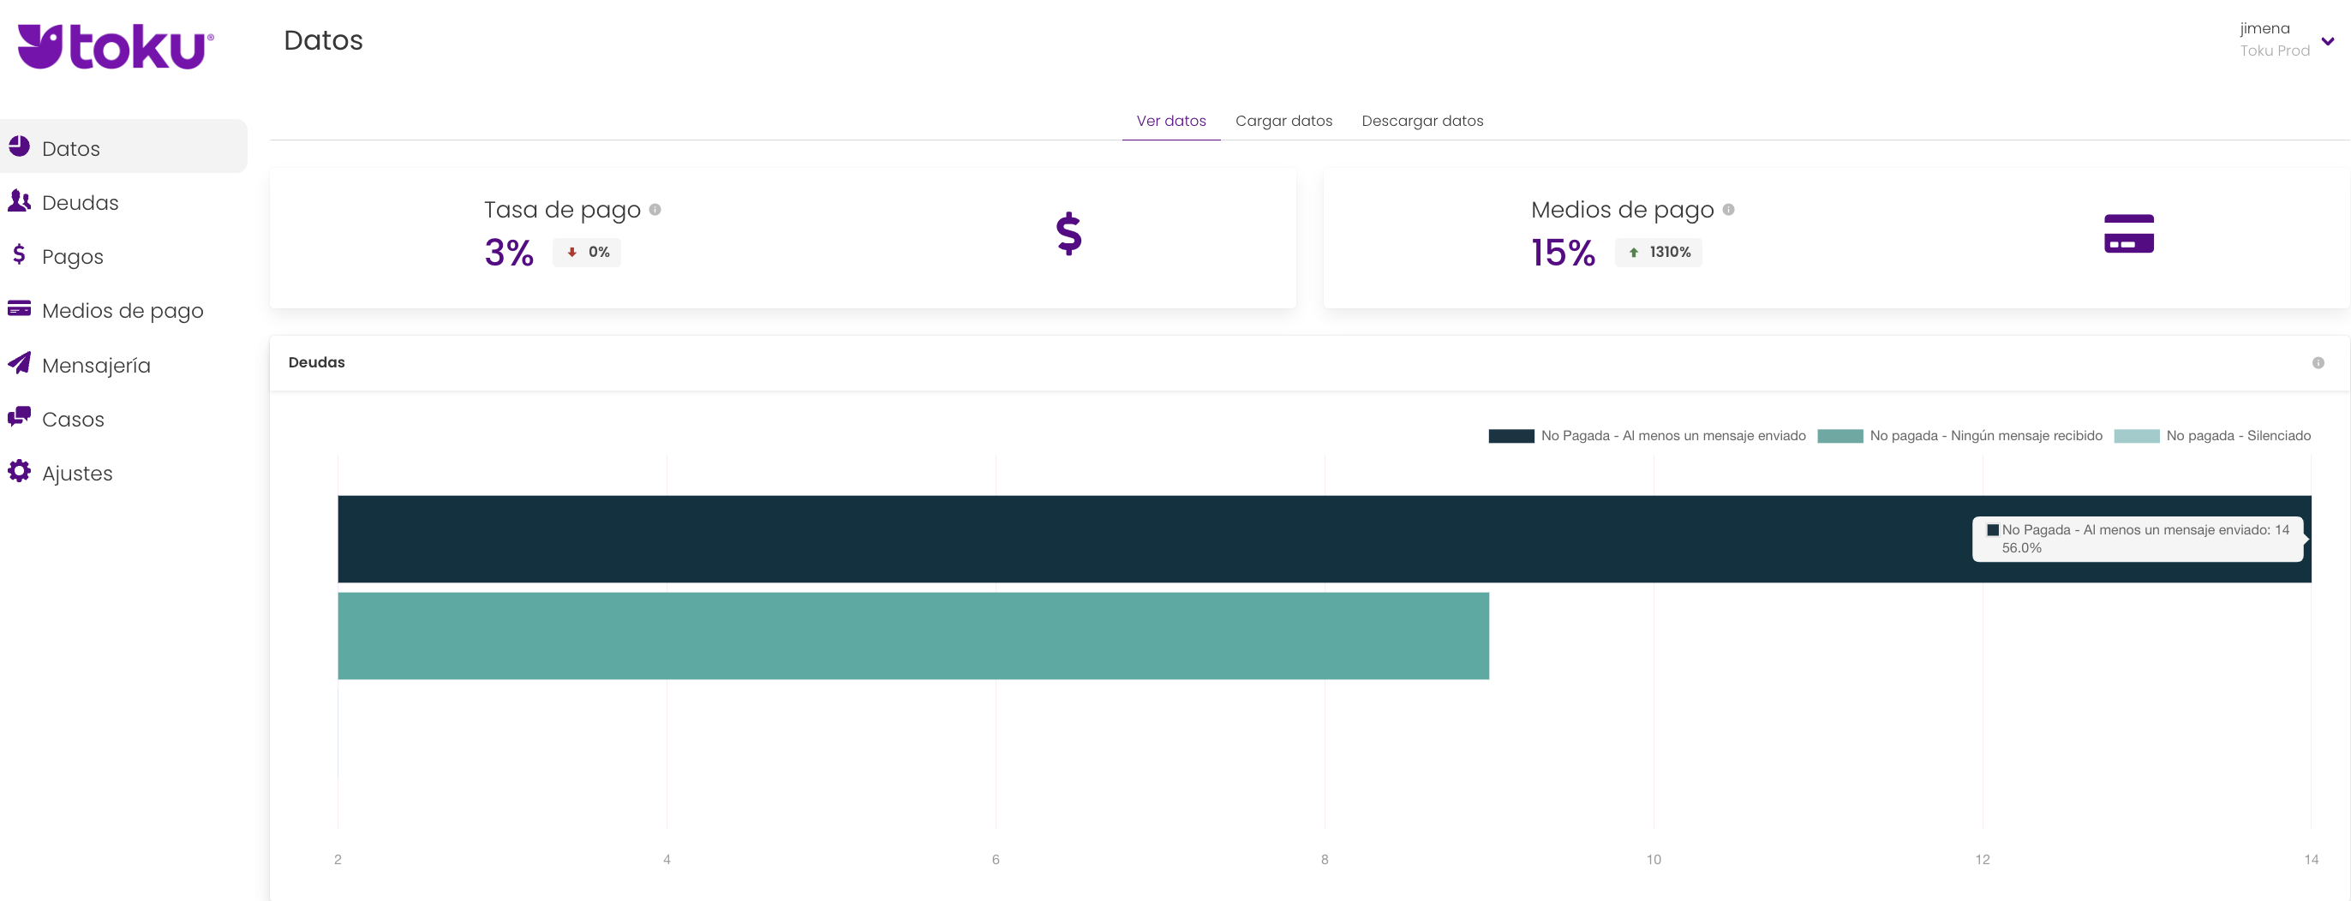Click the info icon in Deudas panel header
Viewport: 2351px width, 901px height.
pyautogui.click(x=2318, y=363)
